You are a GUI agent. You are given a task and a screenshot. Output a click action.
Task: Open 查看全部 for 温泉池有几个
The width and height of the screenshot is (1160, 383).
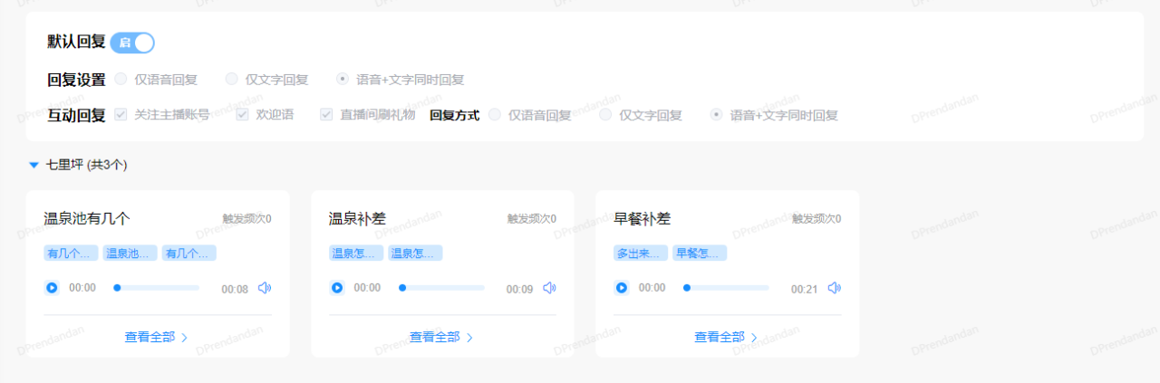tap(150, 337)
